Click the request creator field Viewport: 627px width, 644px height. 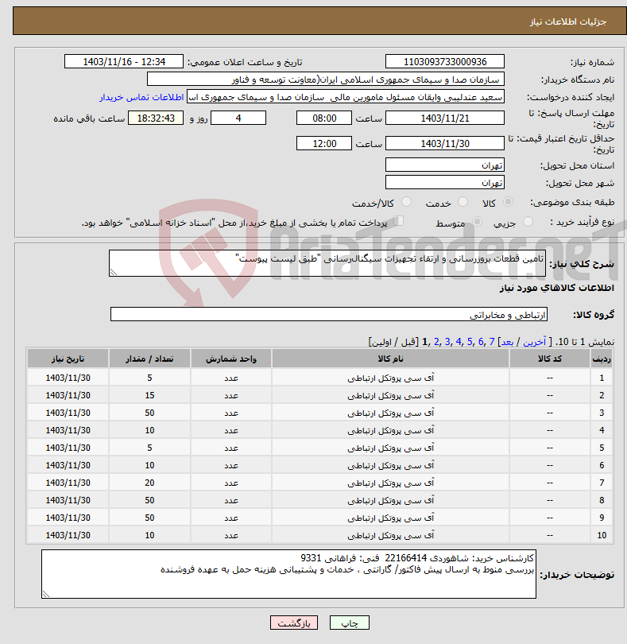[x=346, y=97]
